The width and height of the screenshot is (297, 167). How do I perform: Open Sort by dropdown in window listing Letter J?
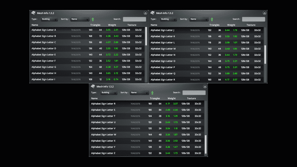point(199,19)
